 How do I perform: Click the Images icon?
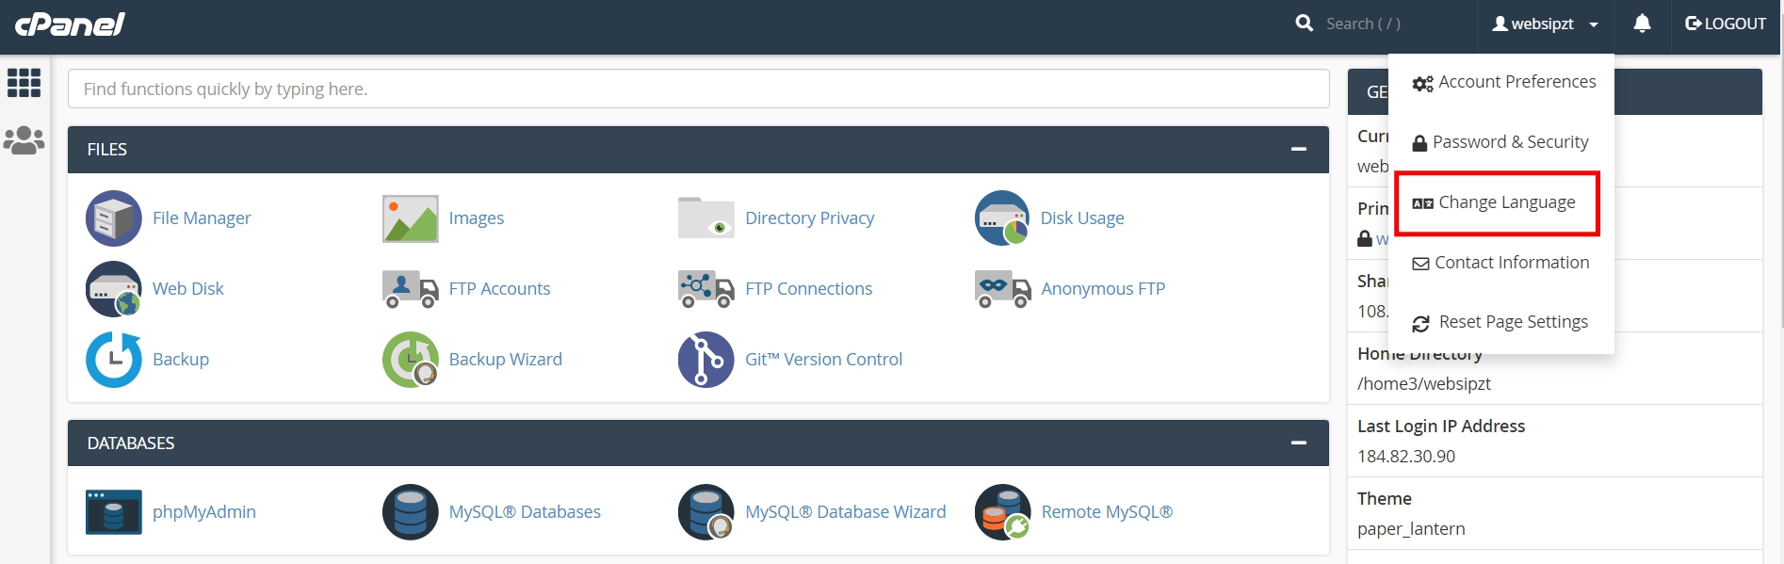coord(410,218)
